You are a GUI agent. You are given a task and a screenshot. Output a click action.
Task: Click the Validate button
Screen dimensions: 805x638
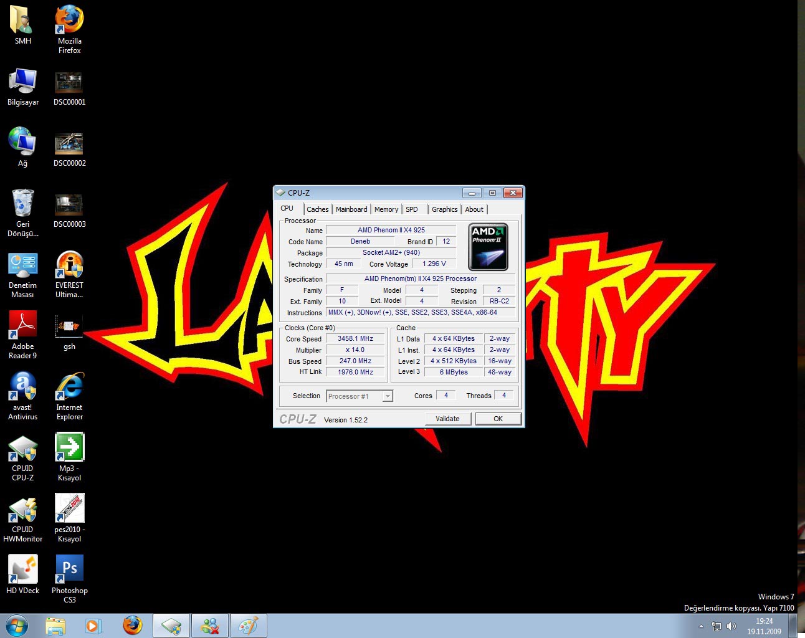[x=447, y=419]
